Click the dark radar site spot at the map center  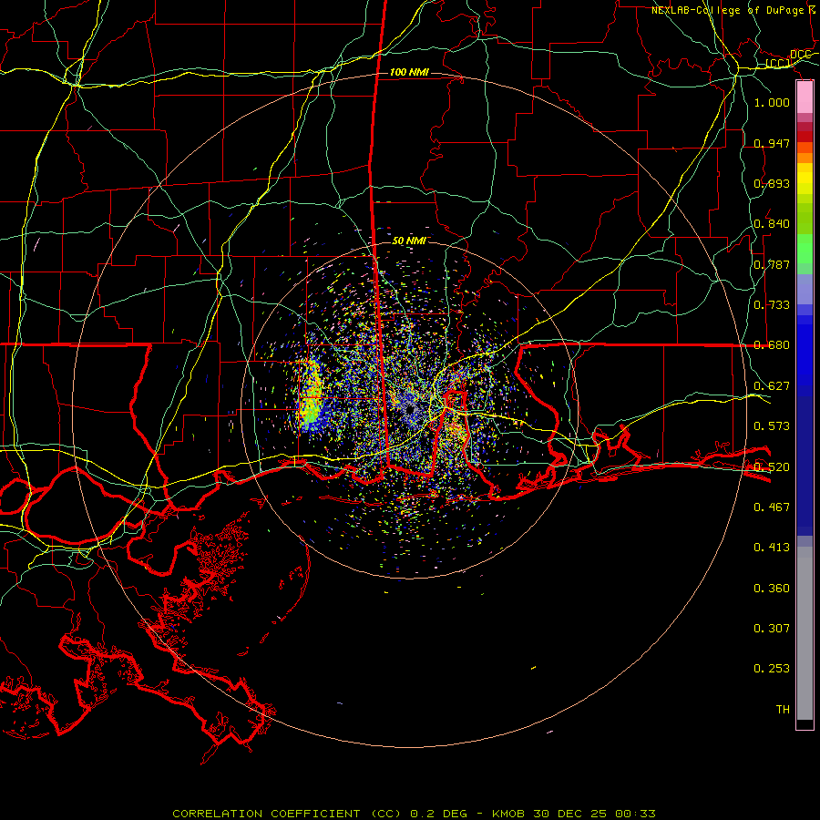(410, 409)
